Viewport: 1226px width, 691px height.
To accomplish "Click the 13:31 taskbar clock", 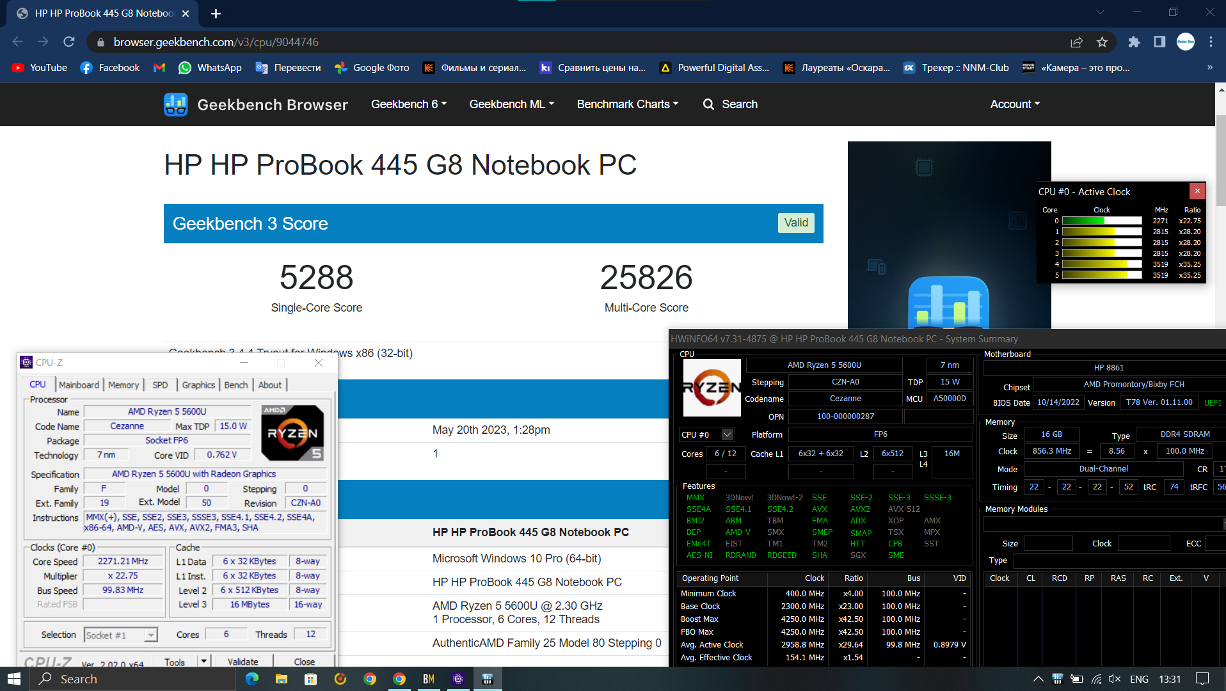I will point(1170,679).
